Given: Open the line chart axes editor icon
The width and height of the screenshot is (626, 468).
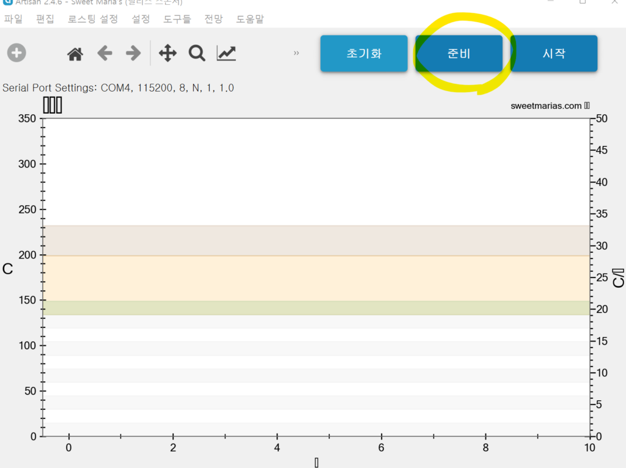Looking at the screenshot, I should pyautogui.click(x=226, y=54).
